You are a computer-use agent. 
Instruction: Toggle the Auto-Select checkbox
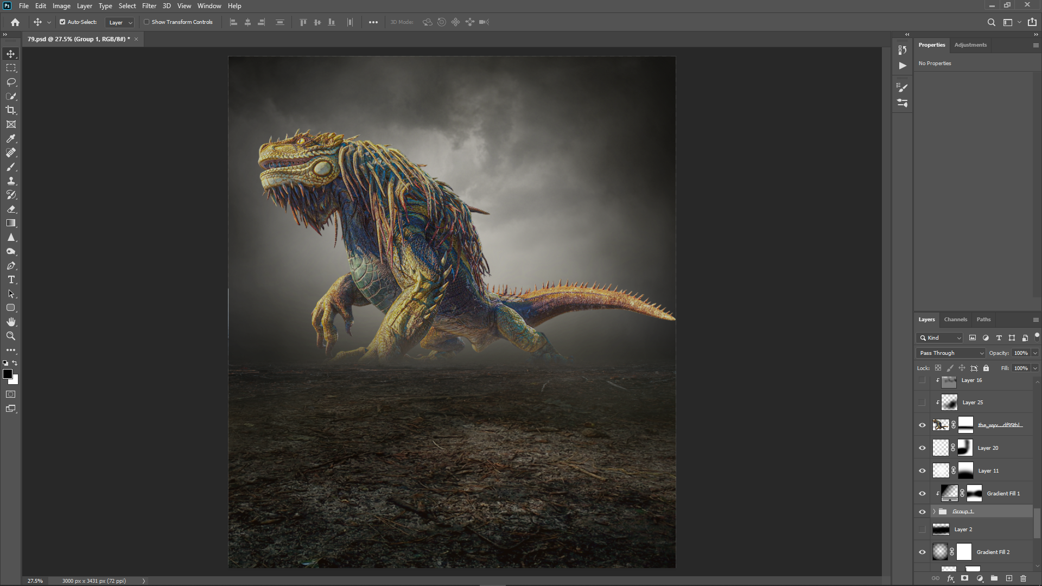tap(62, 22)
